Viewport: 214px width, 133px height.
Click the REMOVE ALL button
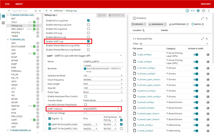(117, 15)
